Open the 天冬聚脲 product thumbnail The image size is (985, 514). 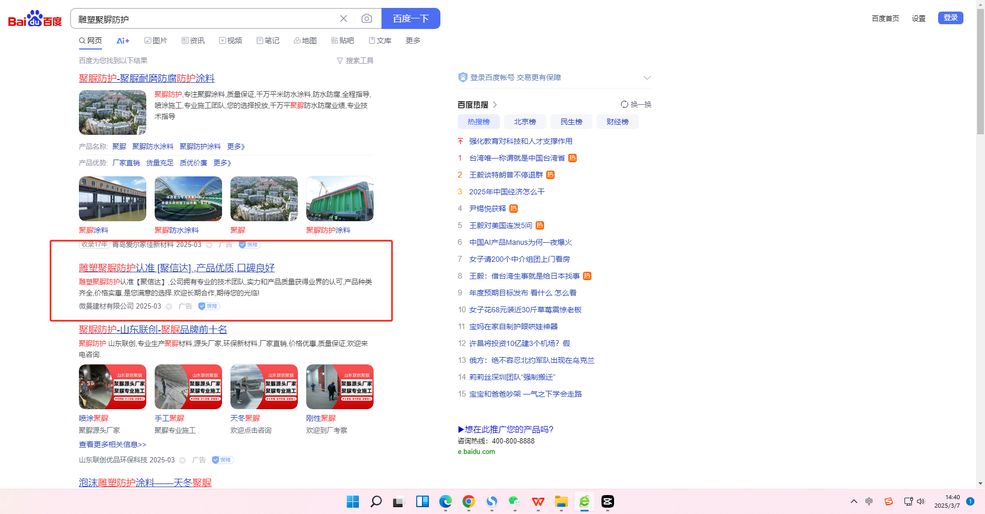point(264,387)
